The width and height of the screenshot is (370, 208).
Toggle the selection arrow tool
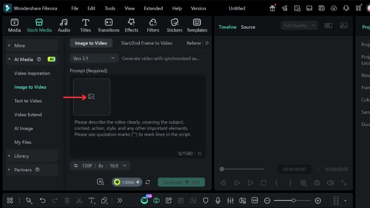(29, 201)
